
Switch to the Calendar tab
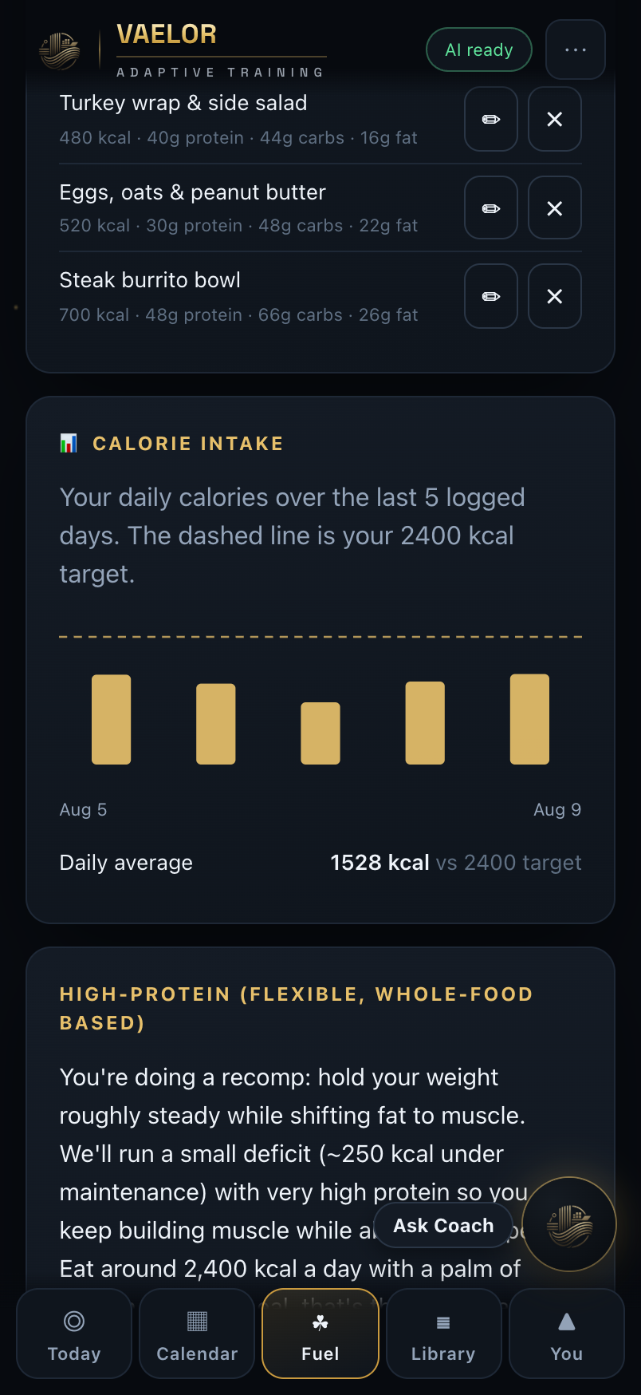197,1334
